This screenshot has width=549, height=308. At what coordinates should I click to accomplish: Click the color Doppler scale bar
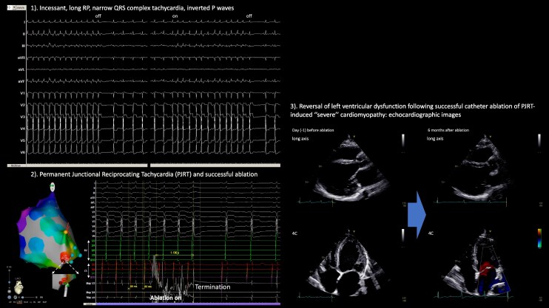pyautogui.click(x=539, y=239)
